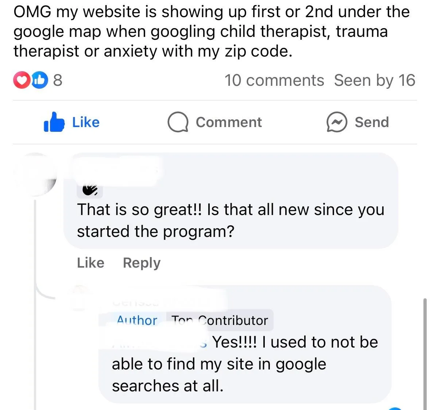Click the Comment button label

click(x=229, y=122)
